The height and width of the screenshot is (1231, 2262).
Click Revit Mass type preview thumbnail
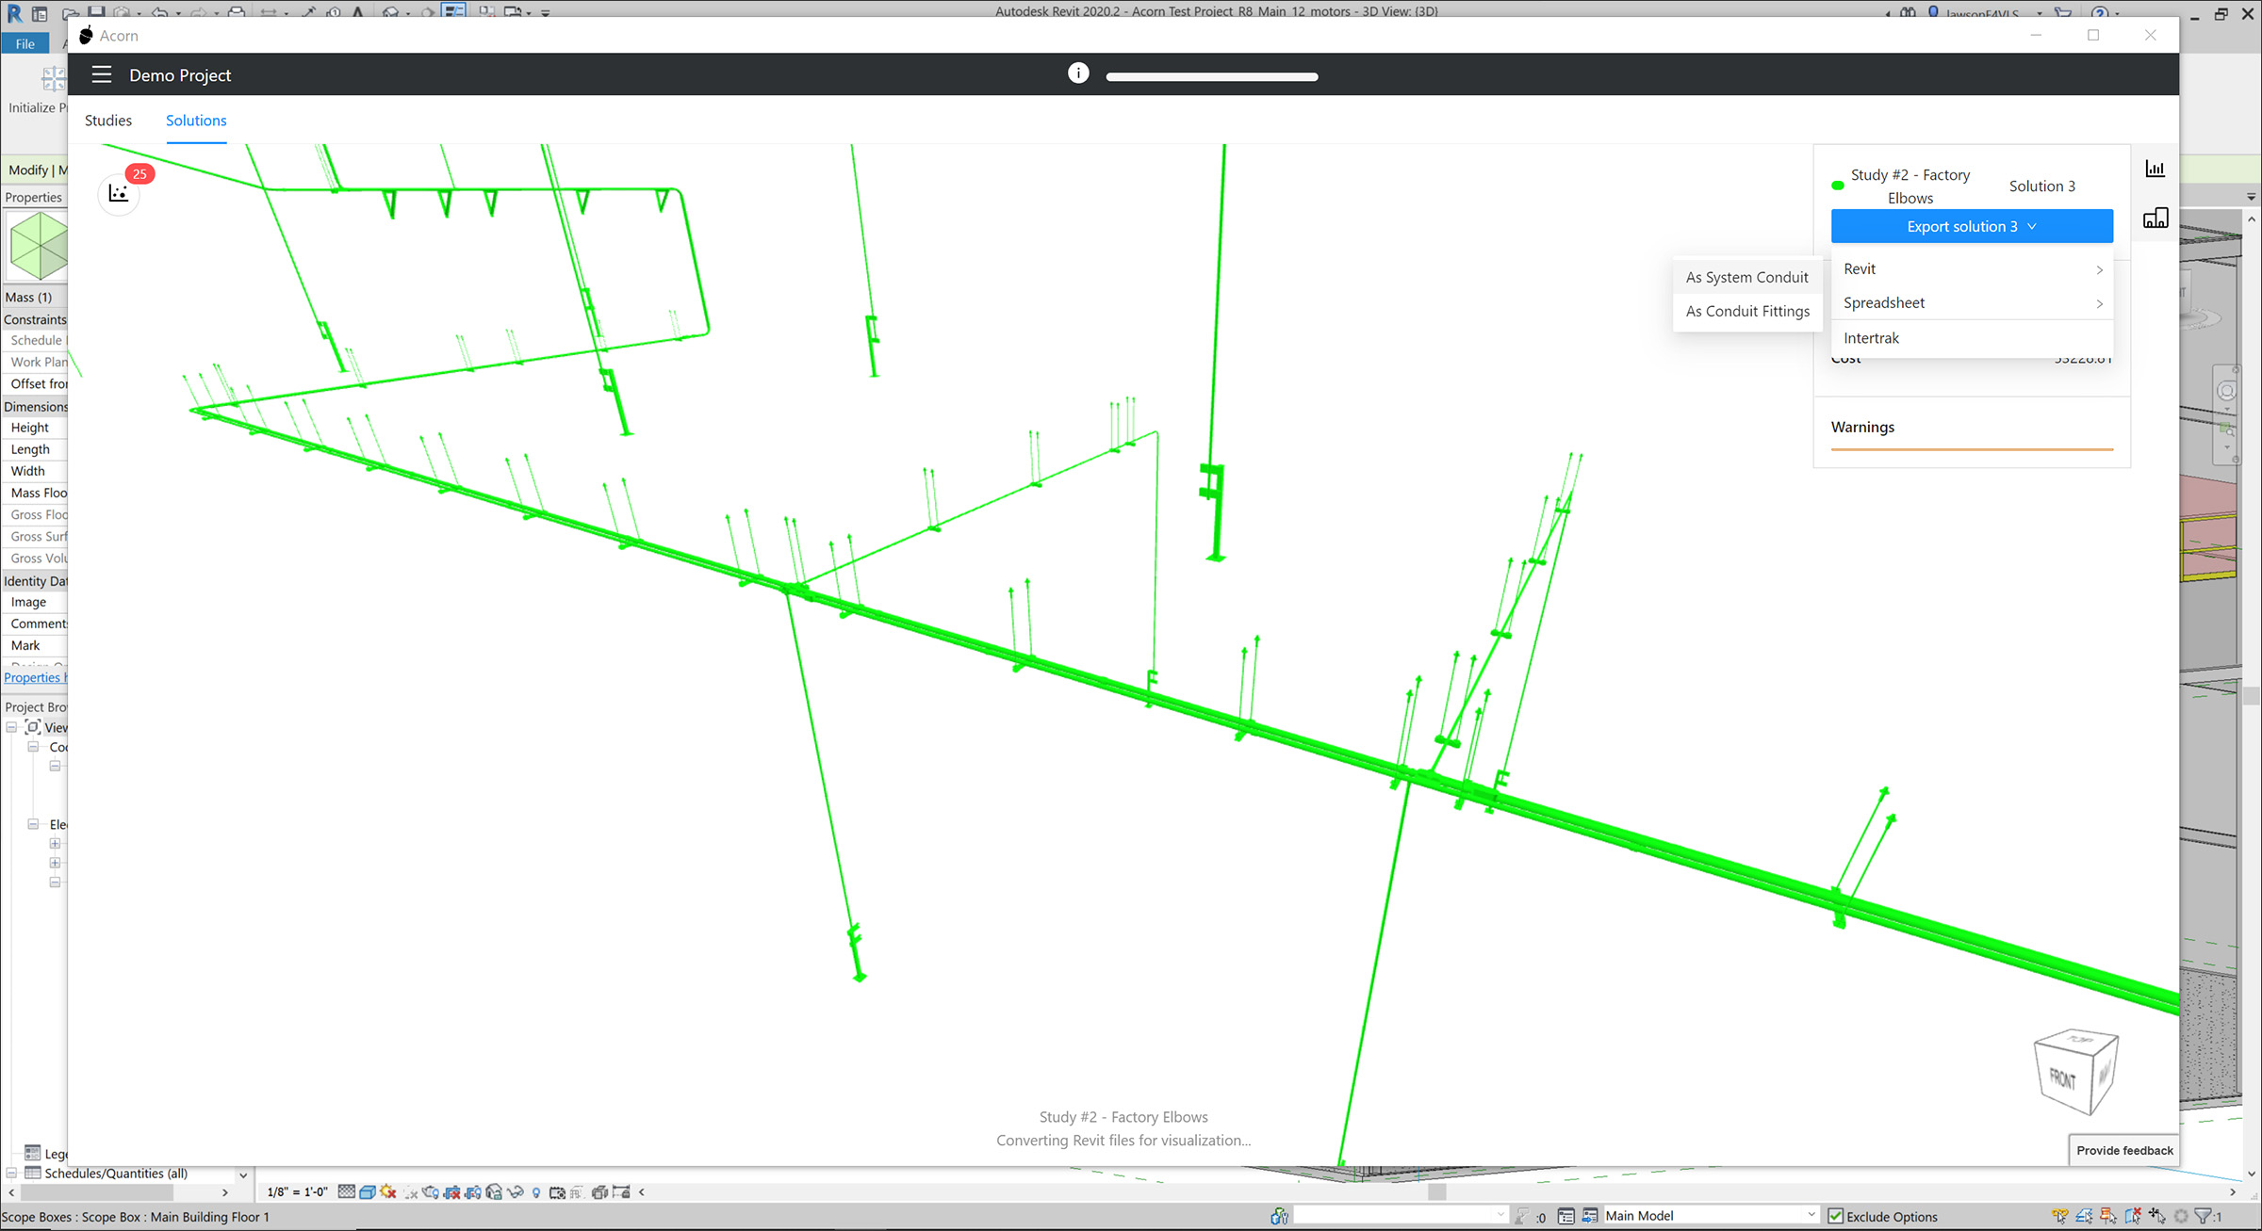(38, 246)
